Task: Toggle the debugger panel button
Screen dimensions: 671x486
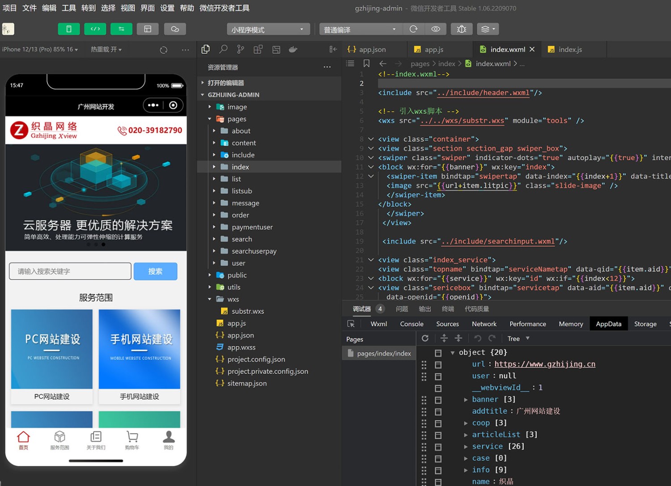Action: click(x=121, y=29)
